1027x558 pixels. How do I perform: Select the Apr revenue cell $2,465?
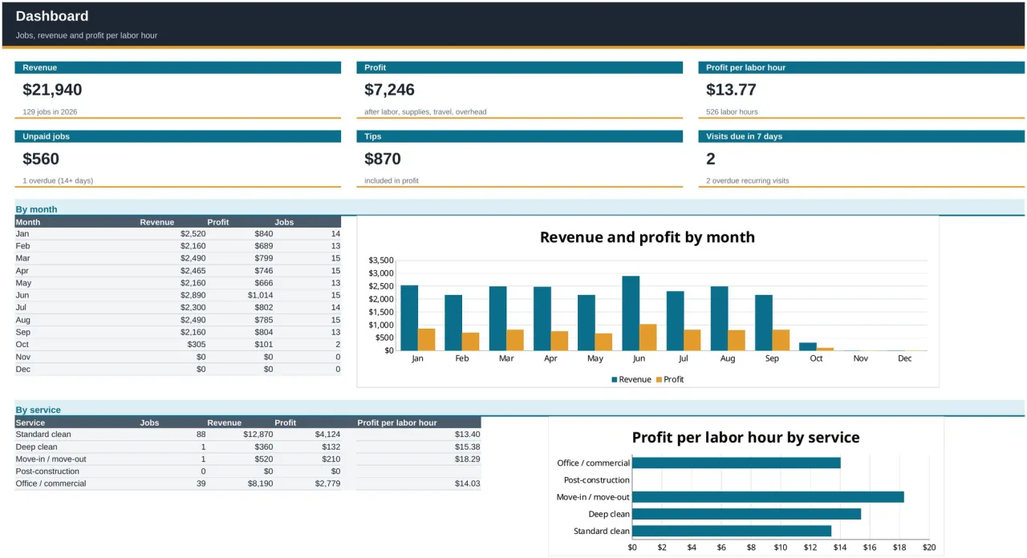pos(193,271)
